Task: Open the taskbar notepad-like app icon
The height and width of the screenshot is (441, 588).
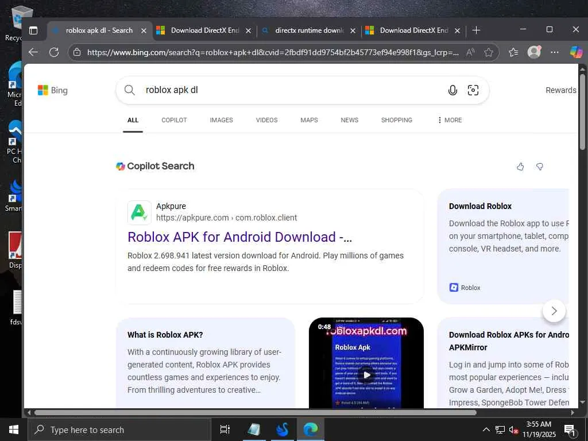Action: [x=254, y=430]
